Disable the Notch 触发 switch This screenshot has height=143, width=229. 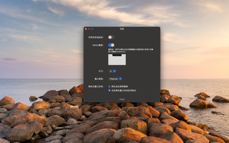(111, 45)
